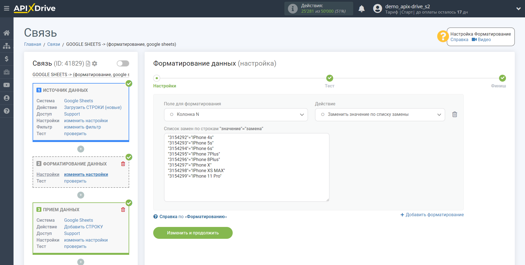Click source проверить test link
This screenshot has height=265, width=525.
click(x=75, y=134)
